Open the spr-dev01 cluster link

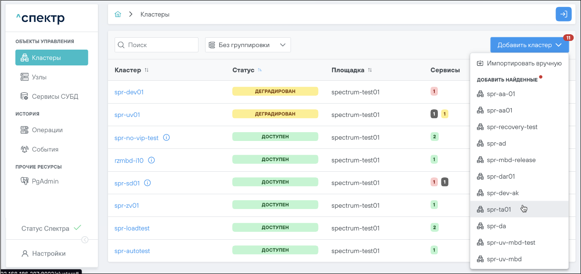click(x=129, y=92)
